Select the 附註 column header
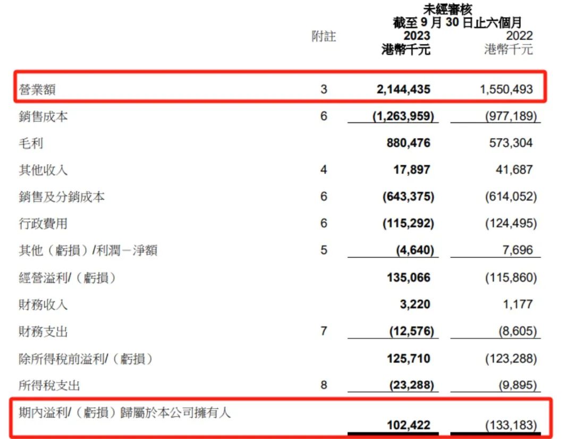Screen dimensions: 574x439 [x=324, y=37]
